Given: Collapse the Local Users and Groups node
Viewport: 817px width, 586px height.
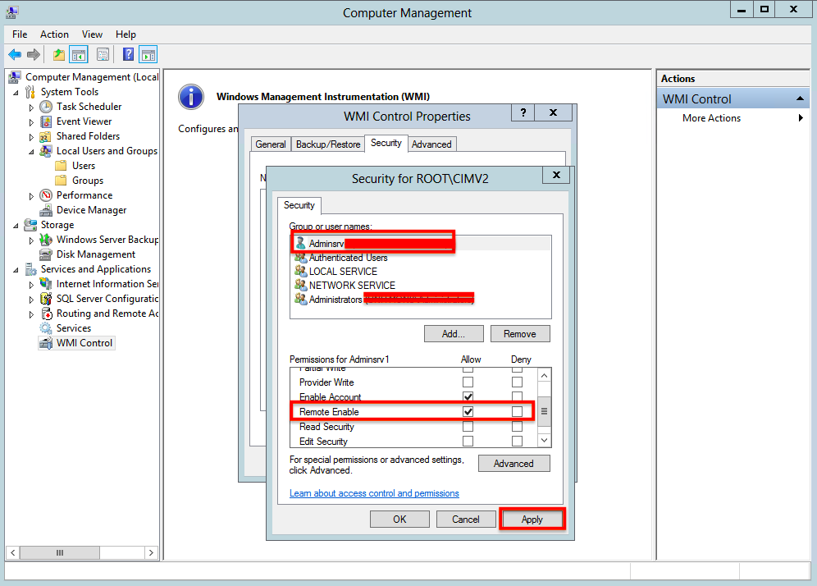Looking at the screenshot, I should 31,152.
